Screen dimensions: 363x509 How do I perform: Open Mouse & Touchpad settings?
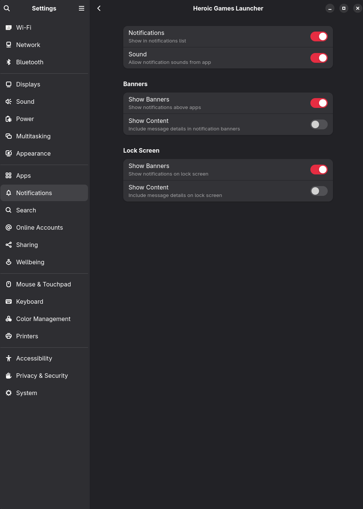point(43,284)
